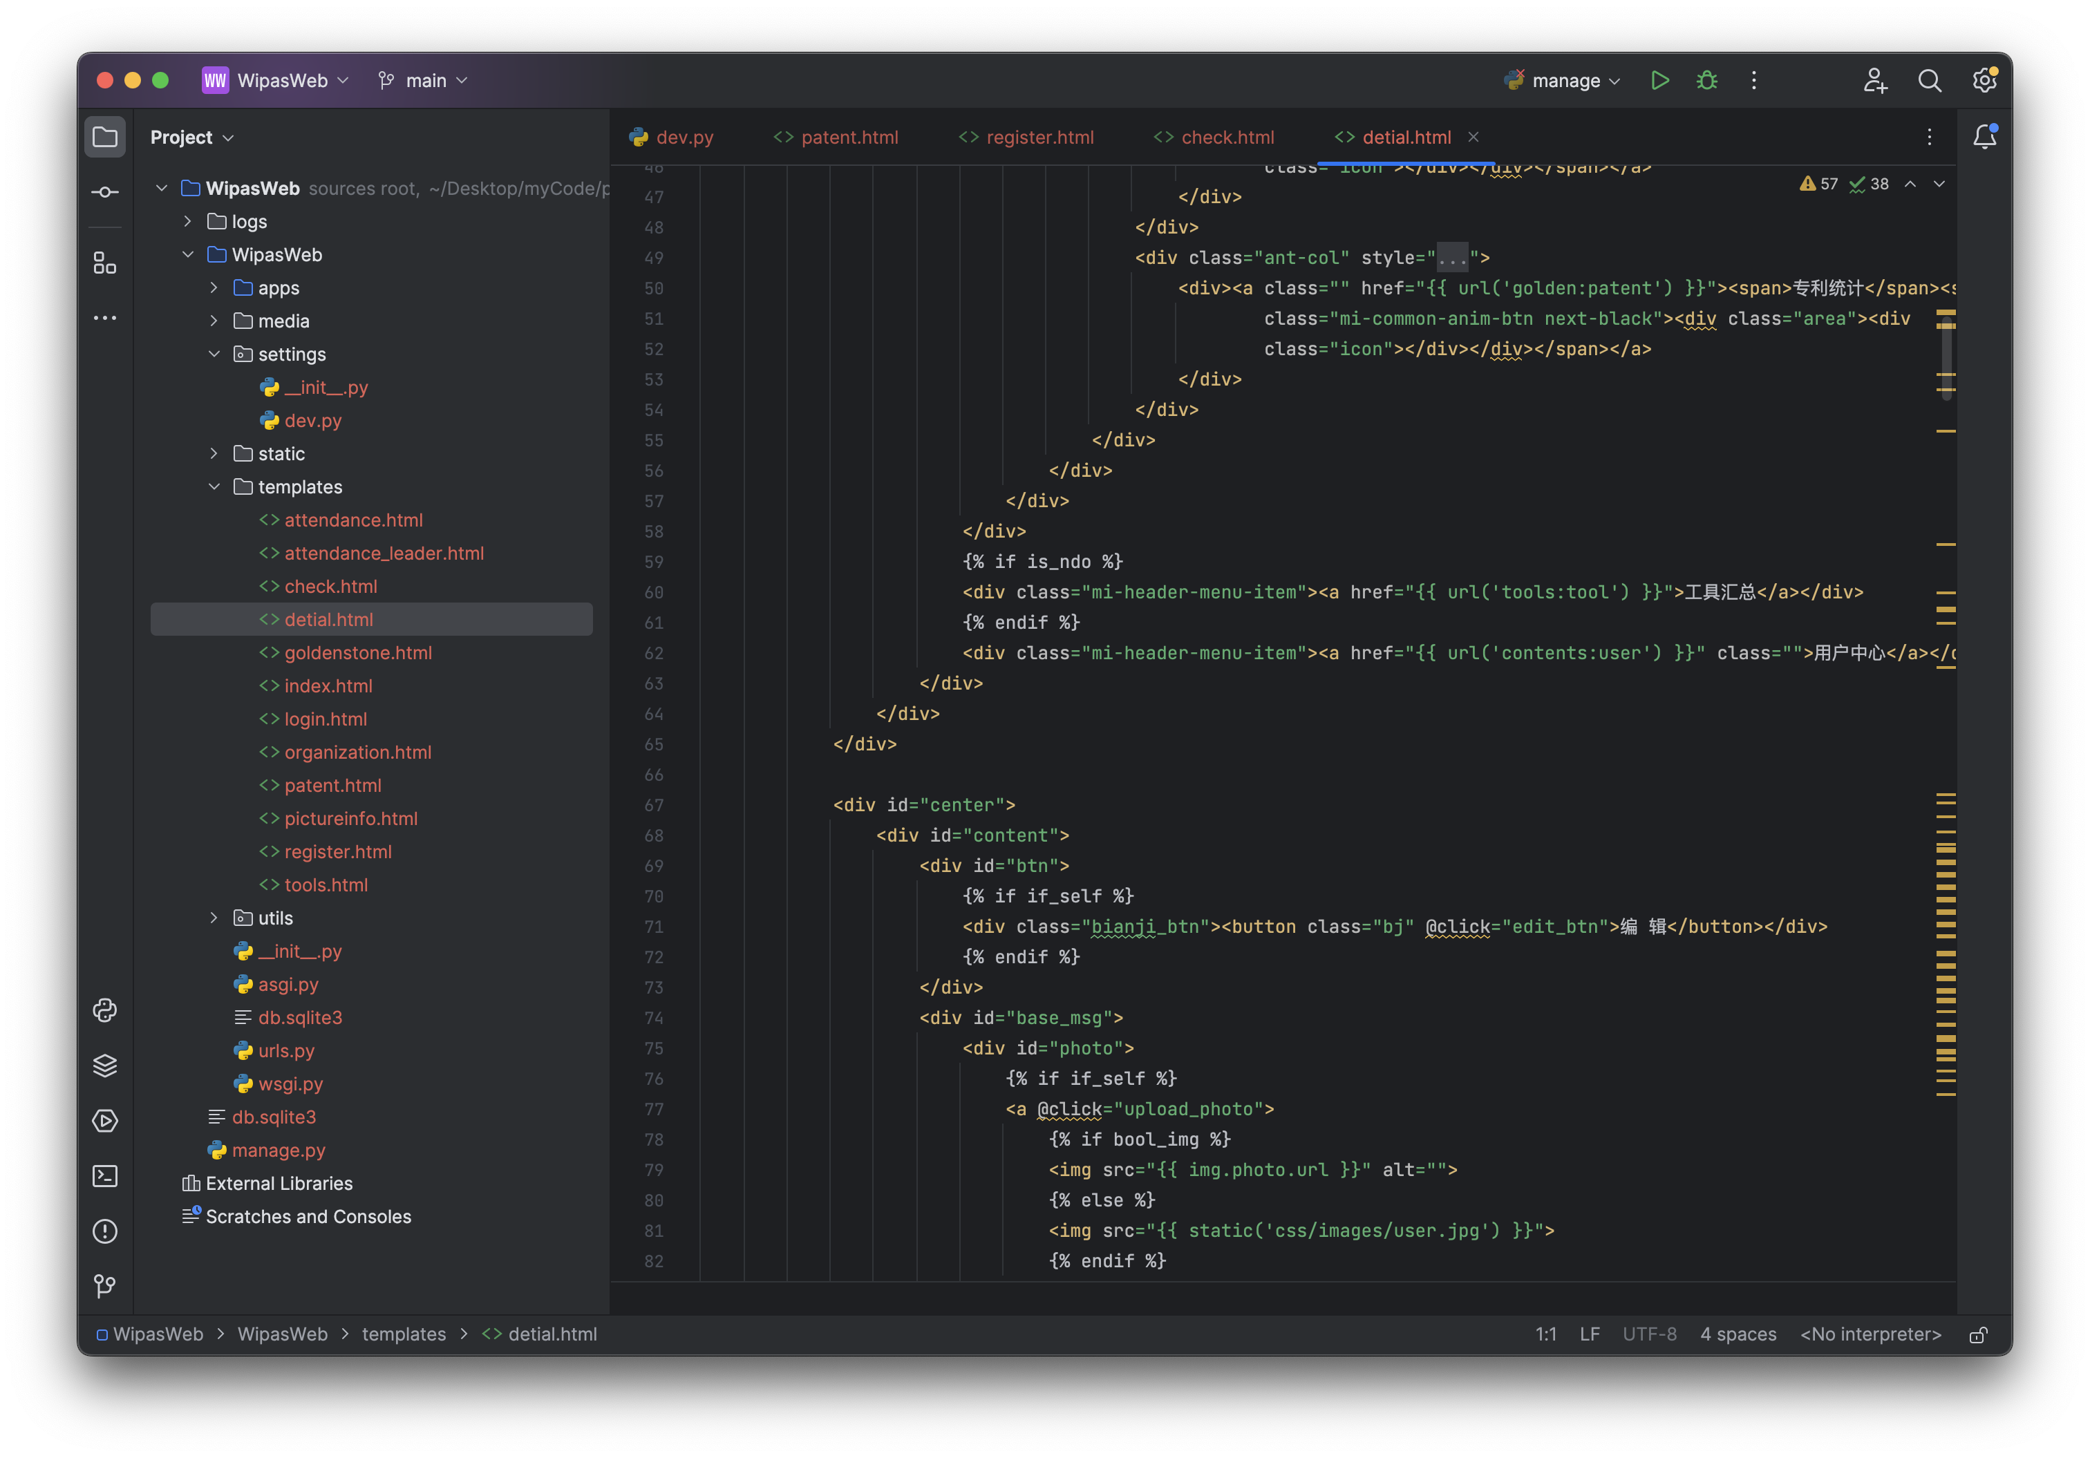
Task: Open the Terminal tool window
Action: 104,1176
